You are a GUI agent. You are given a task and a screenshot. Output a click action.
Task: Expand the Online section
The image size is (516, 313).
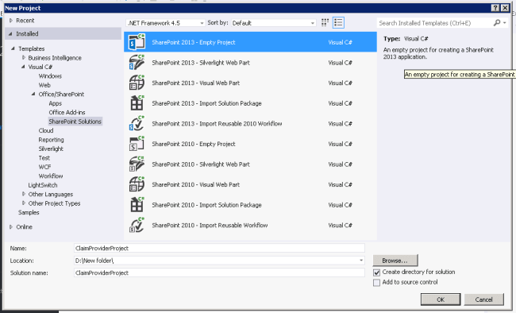tap(11, 226)
